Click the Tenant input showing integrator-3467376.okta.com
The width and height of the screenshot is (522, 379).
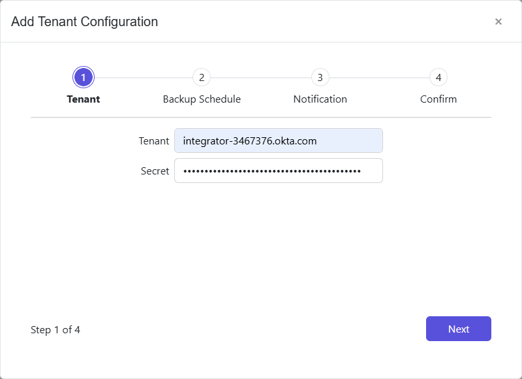pos(278,140)
